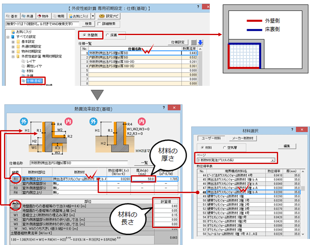The image size is (310, 245).
Task: Select the 外壁側 radio button
Action: [84, 35]
